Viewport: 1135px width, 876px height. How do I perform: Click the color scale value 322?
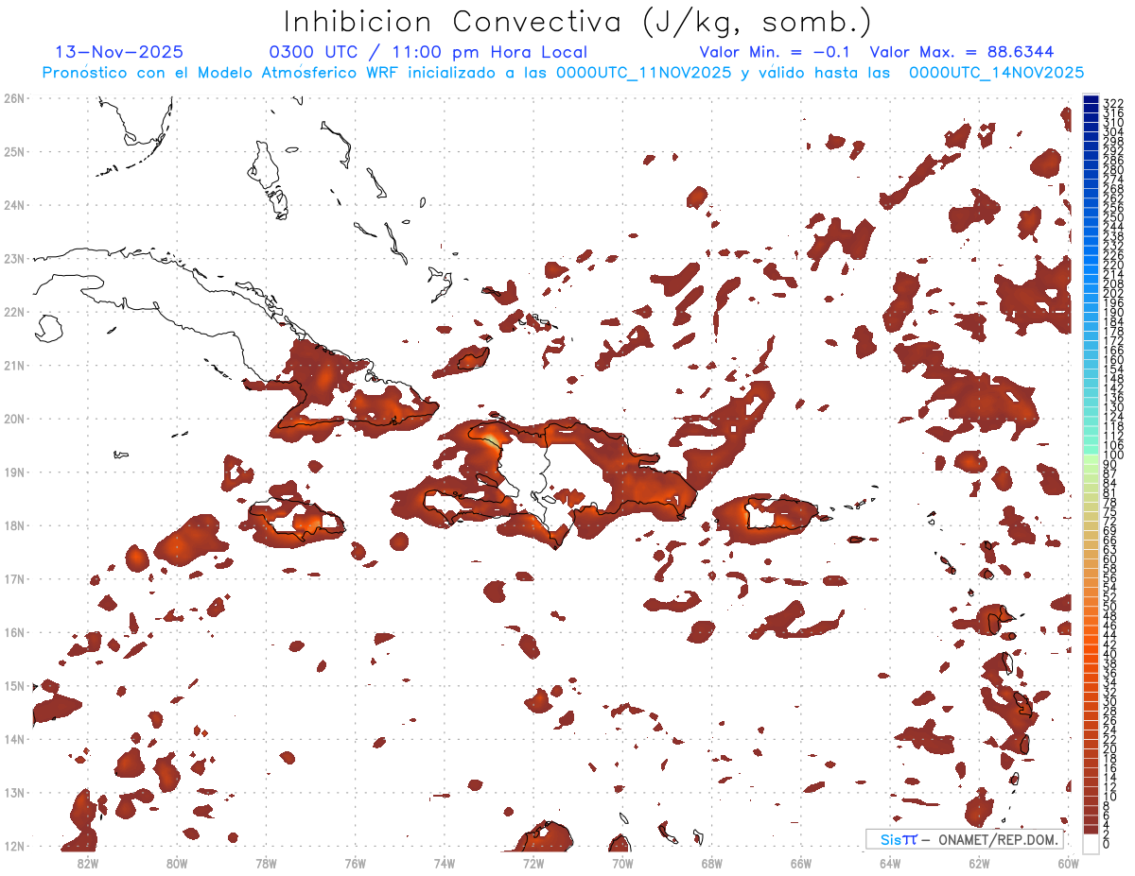[x=1113, y=103]
